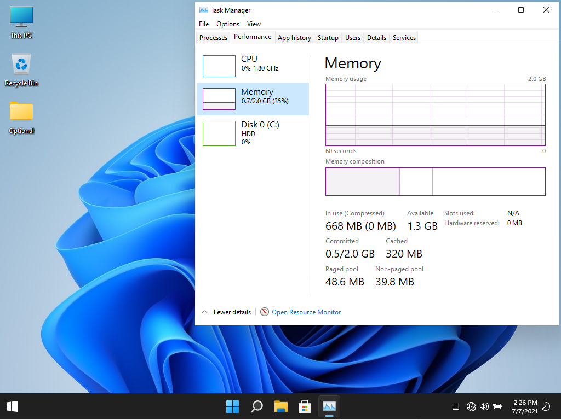This screenshot has width=561, height=420.
Task: Click the far-left Windows logo on taskbar
Action: (12, 406)
